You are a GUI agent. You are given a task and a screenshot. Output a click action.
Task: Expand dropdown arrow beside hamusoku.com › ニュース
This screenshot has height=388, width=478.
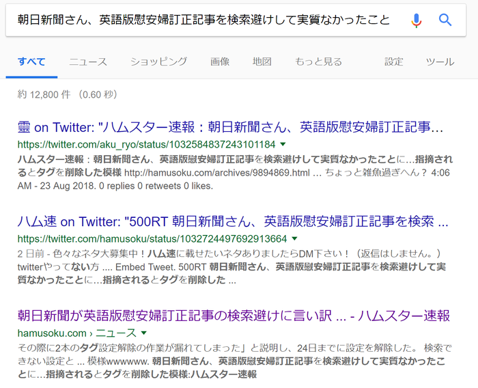tap(143, 333)
